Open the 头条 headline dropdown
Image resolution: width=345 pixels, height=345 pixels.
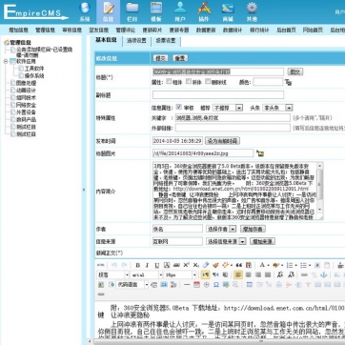click(x=277, y=108)
